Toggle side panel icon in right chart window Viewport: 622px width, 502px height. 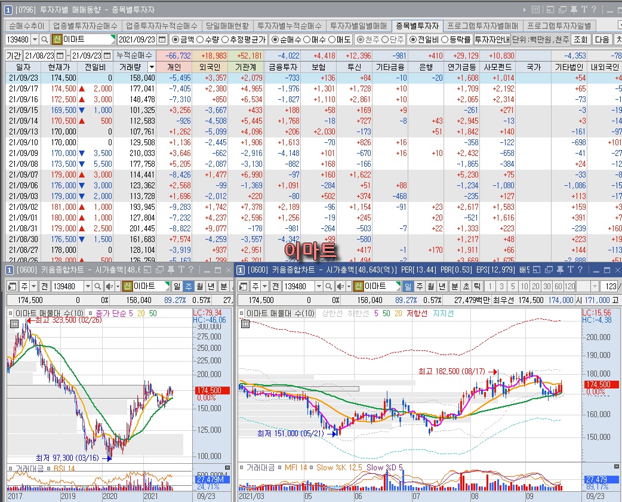[x=243, y=286]
